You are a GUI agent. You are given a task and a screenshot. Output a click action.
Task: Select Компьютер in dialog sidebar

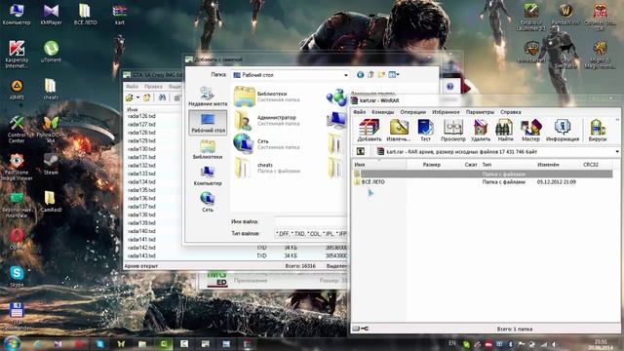(208, 175)
